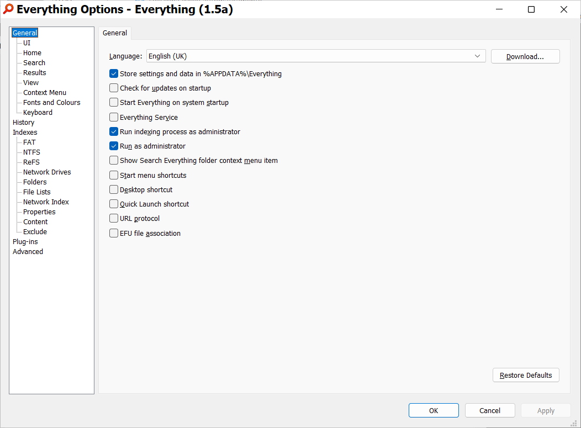Open File Lists settings
The height and width of the screenshot is (428, 581).
[36, 192]
